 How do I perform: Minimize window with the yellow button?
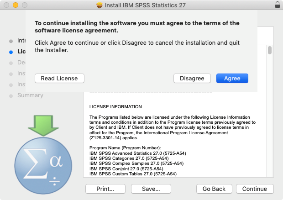click(16, 5)
